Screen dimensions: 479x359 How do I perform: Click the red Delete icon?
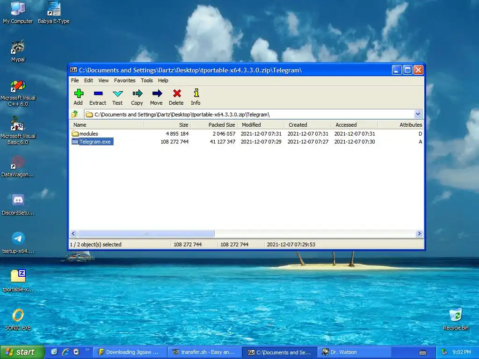click(176, 93)
